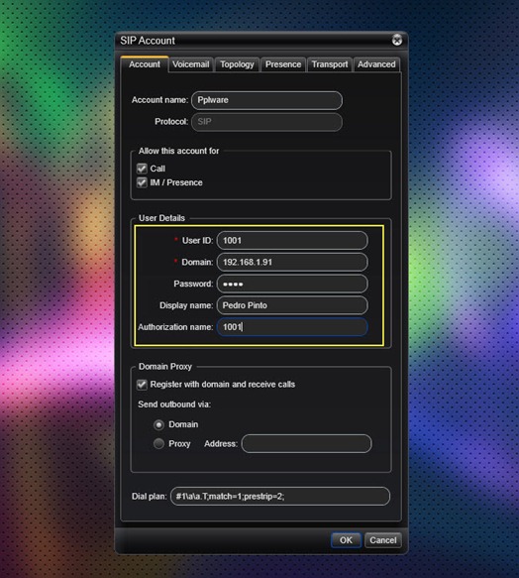This screenshot has width=519, height=578.
Task: Select the Domain outbound radio button
Action: tap(158, 424)
